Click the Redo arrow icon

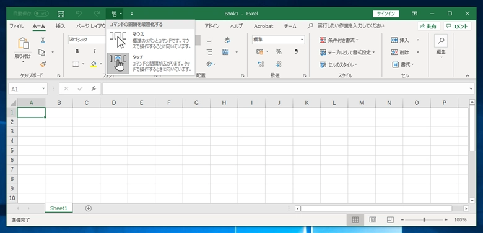click(97, 14)
